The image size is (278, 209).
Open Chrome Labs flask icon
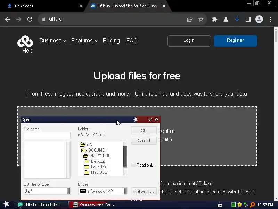pos(226,19)
